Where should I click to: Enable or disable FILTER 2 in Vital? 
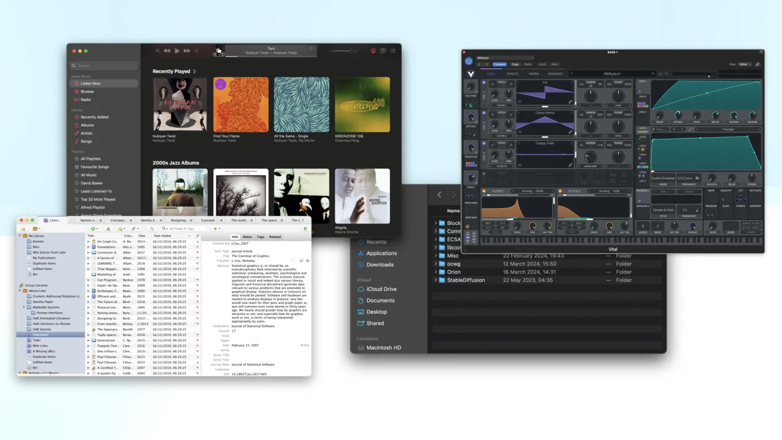click(560, 191)
